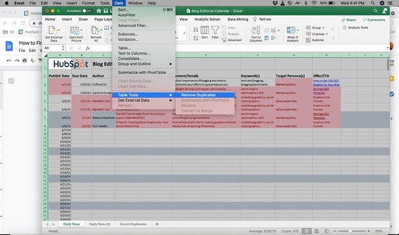
Task: Open Data Mining ribbon tab
Action: click(238, 19)
